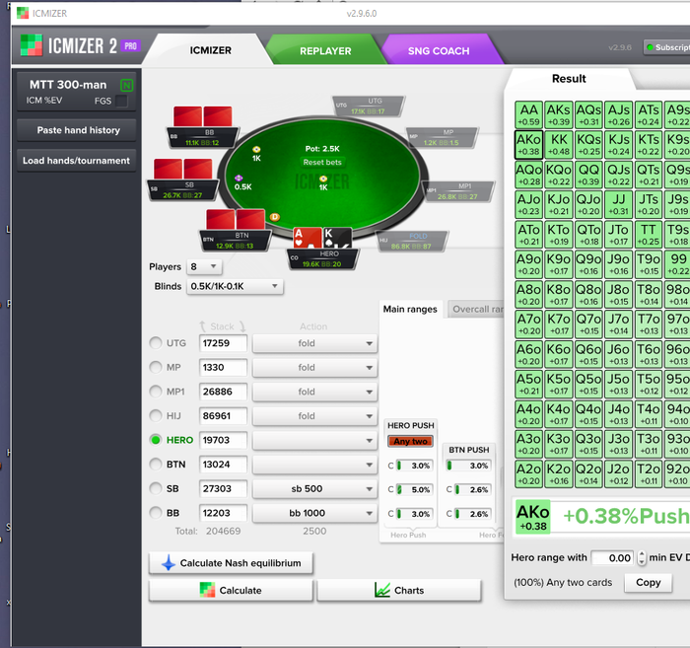Image resolution: width=690 pixels, height=648 pixels.
Task: Select the QQ hand cell in results
Action: [x=588, y=175]
